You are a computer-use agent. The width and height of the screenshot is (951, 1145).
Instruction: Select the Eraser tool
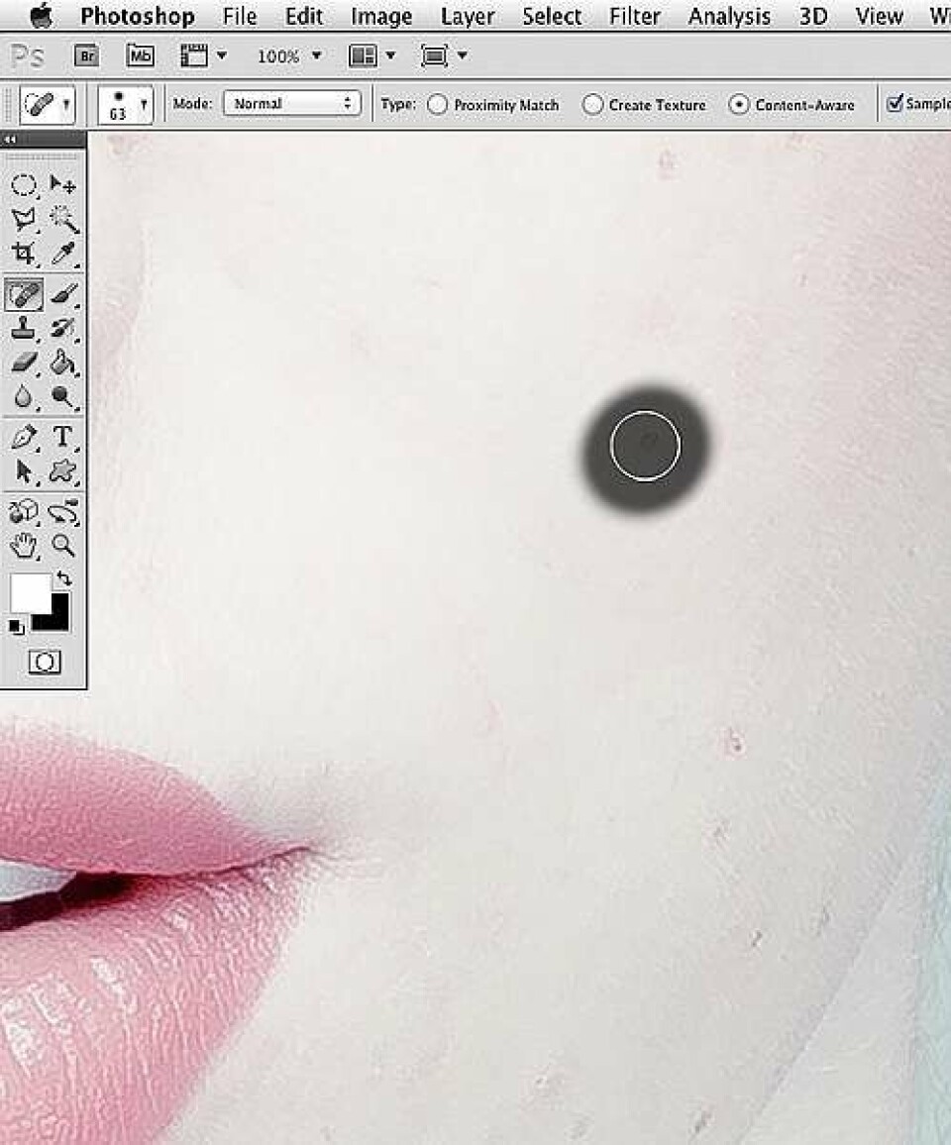pos(24,363)
